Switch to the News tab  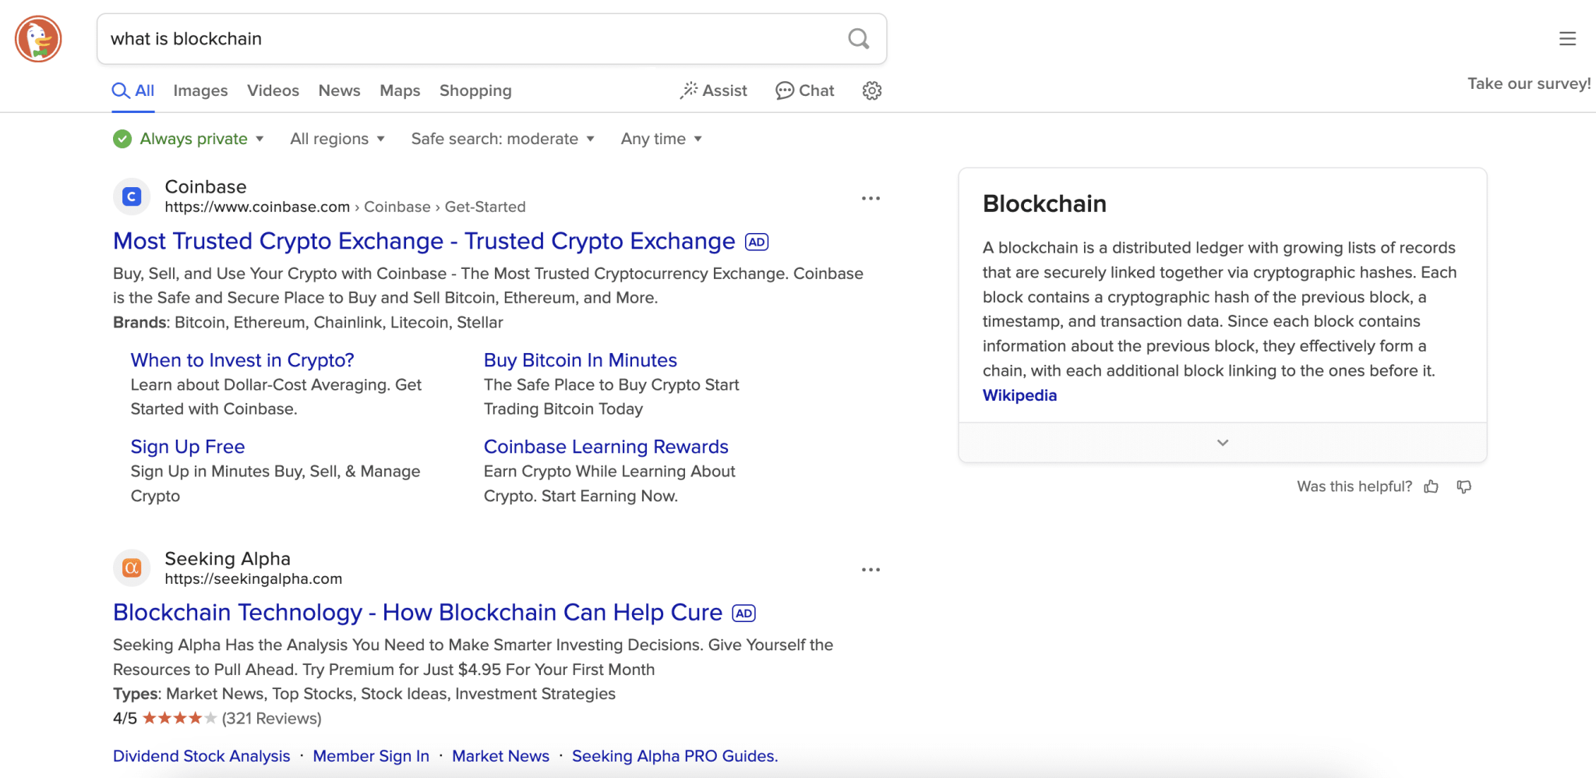click(x=338, y=90)
